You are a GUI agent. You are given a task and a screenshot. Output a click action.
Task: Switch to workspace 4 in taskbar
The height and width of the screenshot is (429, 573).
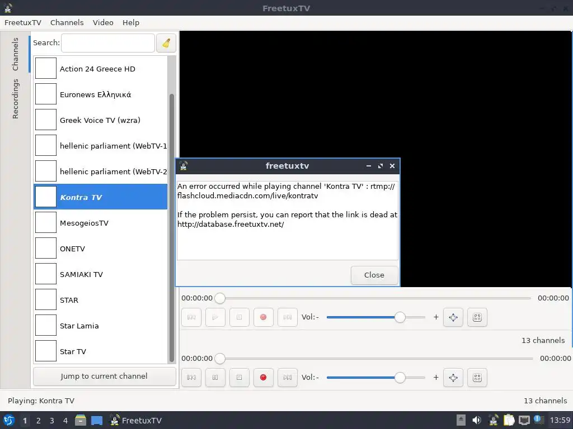(65, 421)
